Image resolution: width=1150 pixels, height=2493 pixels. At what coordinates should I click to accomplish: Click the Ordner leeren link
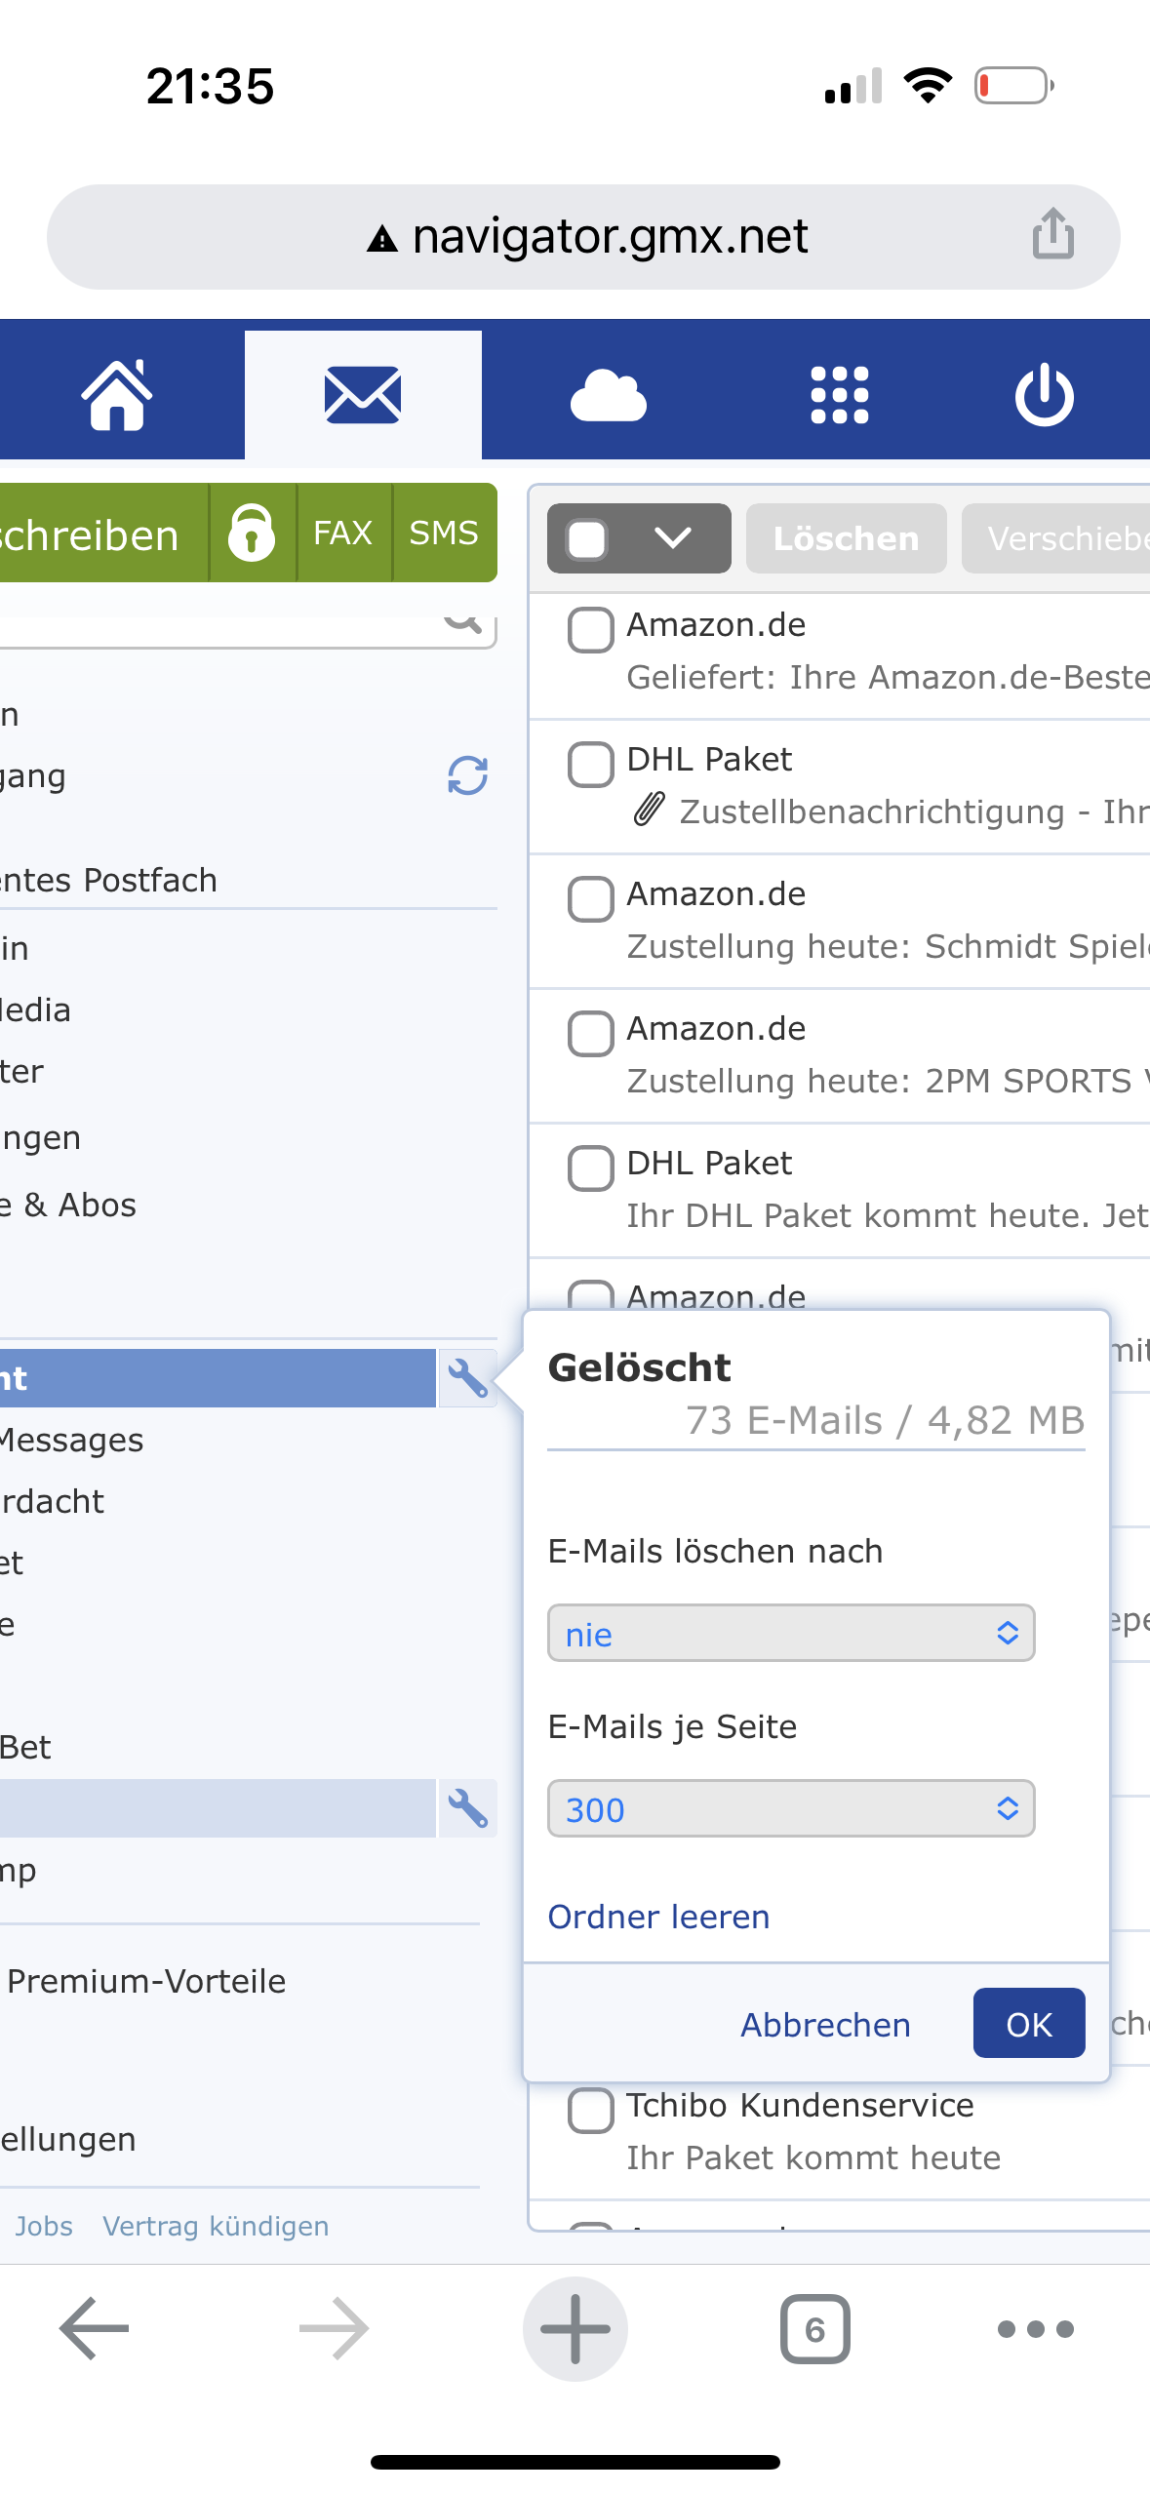click(x=658, y=1917)
